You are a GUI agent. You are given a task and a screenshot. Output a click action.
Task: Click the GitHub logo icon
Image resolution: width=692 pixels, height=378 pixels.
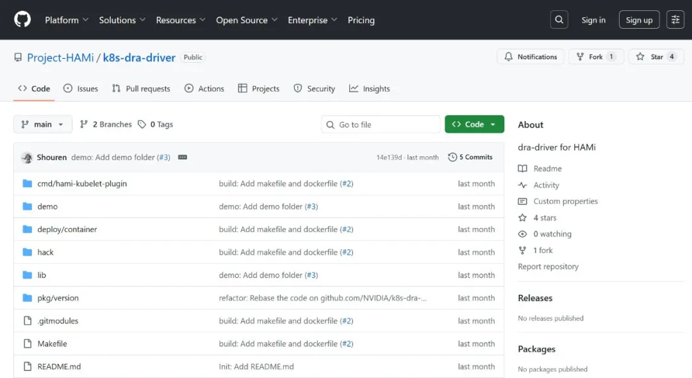[22, 20]
